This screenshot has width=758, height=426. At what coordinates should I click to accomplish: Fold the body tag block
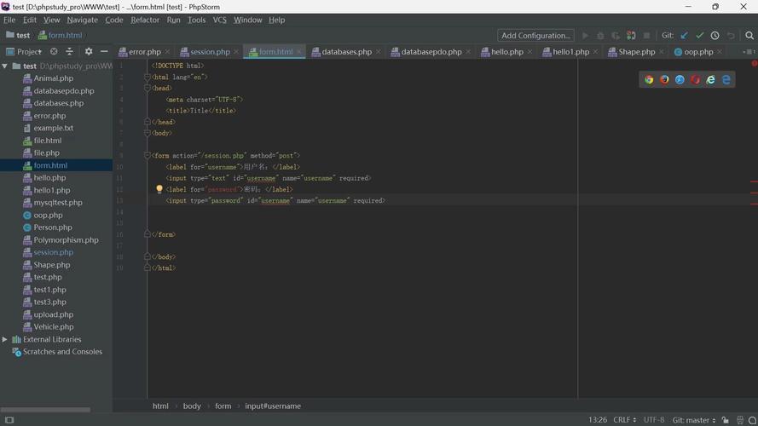pos(148,133)
